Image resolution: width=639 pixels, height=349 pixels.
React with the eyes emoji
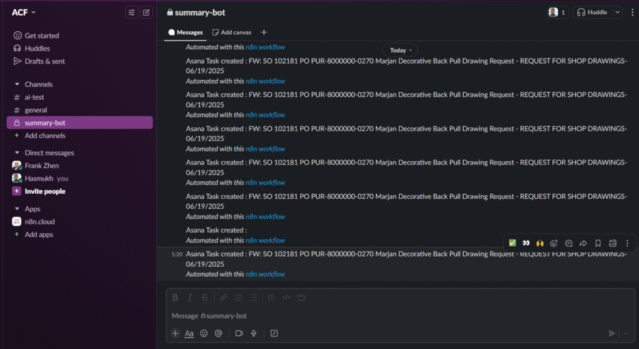pos(526,243)
